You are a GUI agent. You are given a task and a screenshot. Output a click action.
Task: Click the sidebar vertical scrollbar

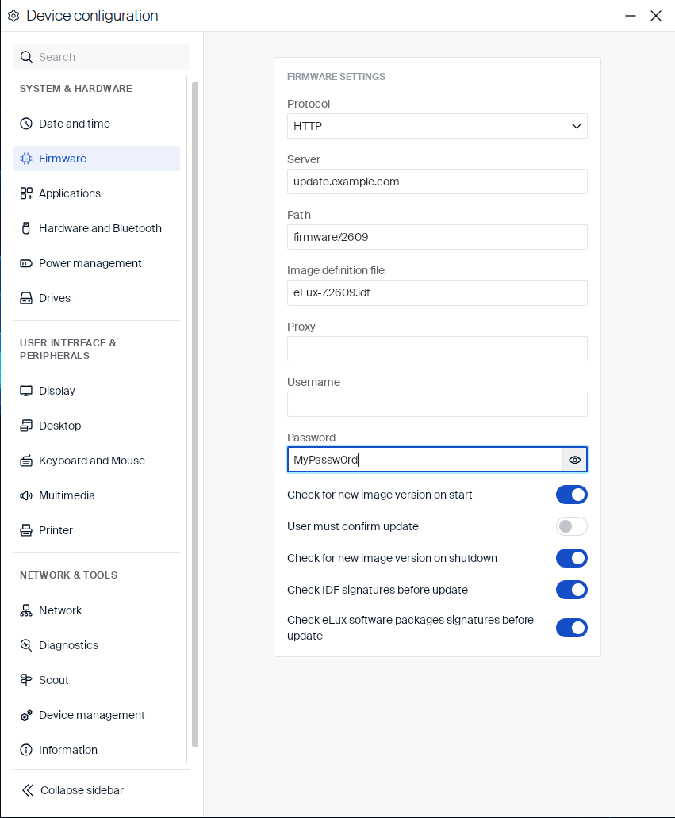195,415
